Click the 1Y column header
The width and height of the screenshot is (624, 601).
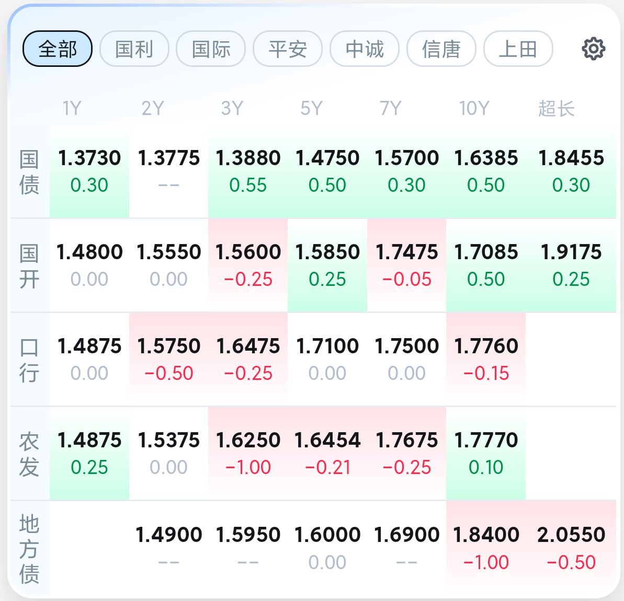coord(72,108)
